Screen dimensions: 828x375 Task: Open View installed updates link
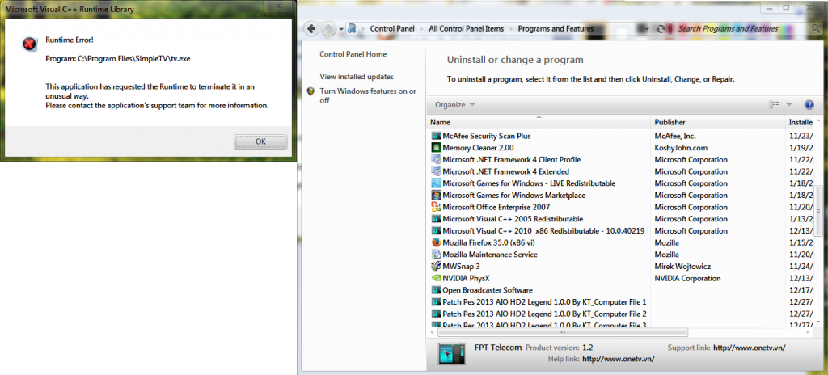357,77
